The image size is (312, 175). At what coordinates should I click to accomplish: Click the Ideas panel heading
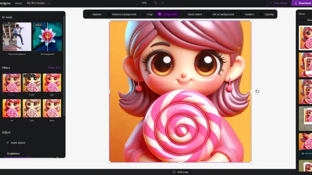pyautogui.click(x=302, y=14)
